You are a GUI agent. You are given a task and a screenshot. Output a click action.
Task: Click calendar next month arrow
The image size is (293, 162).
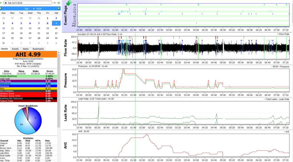click(59, 8)
